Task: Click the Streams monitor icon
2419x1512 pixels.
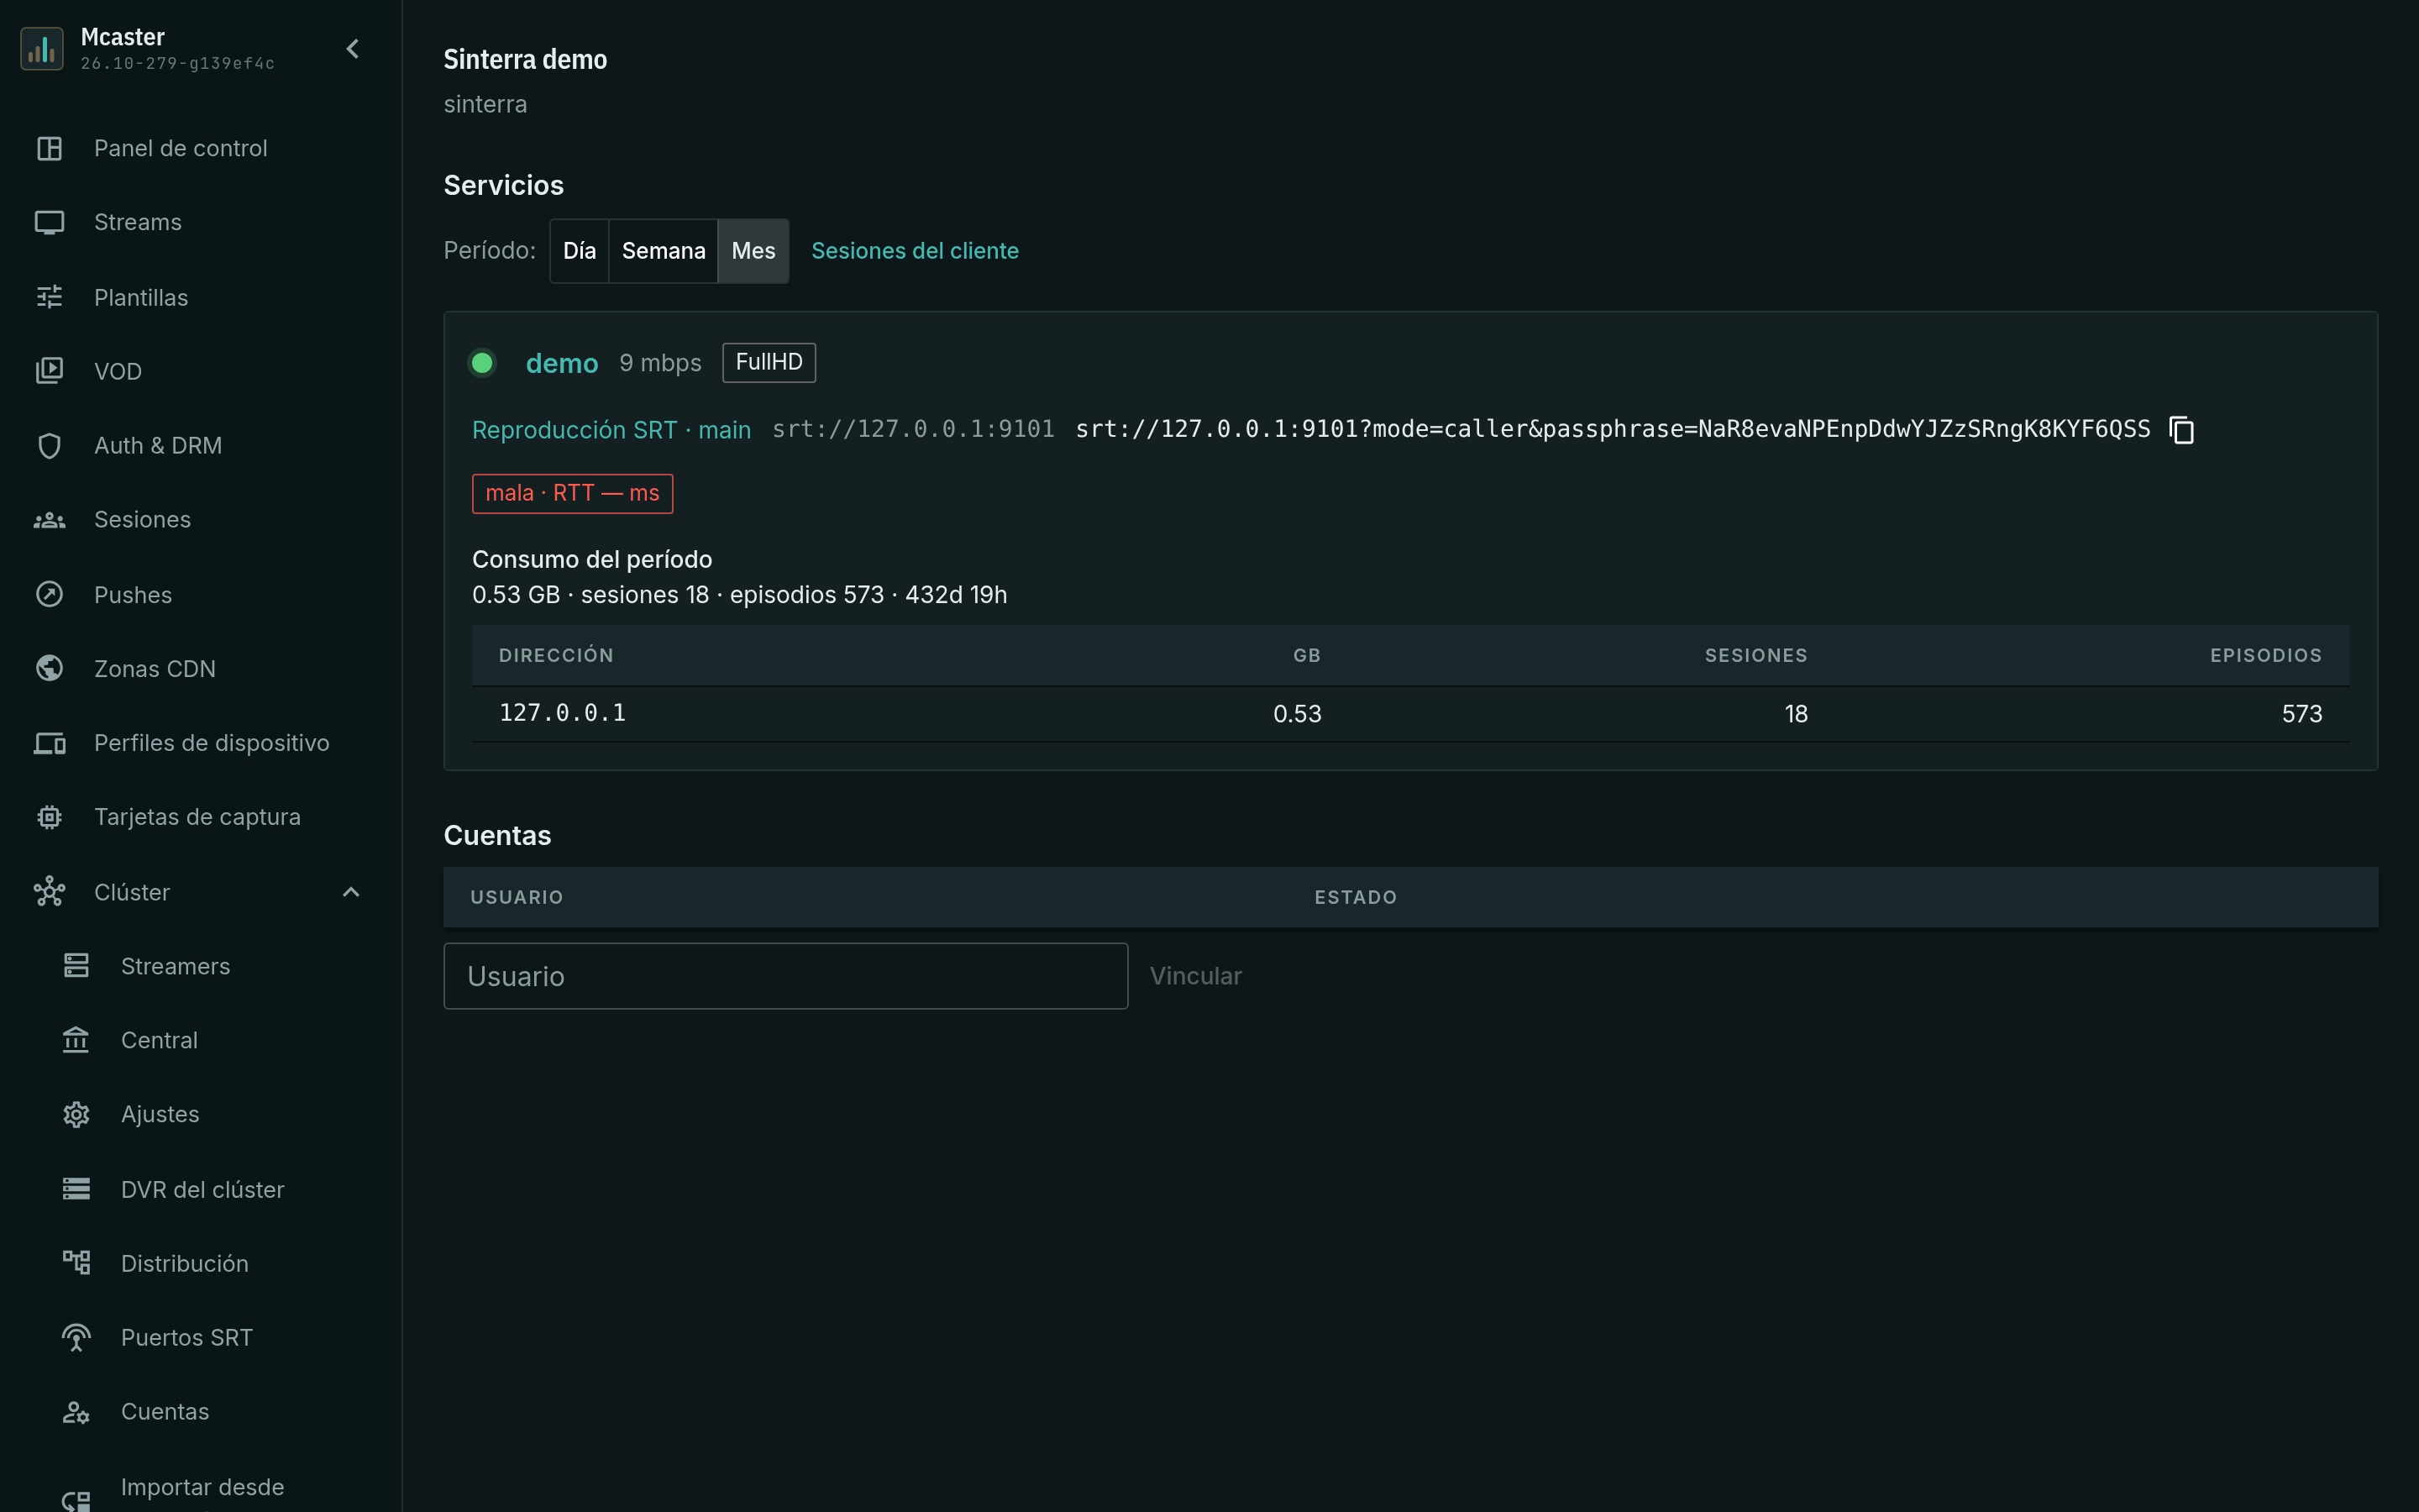Action: point(49,222)
